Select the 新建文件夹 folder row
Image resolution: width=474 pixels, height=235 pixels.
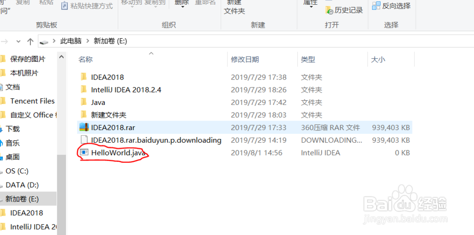coord(245,115)
